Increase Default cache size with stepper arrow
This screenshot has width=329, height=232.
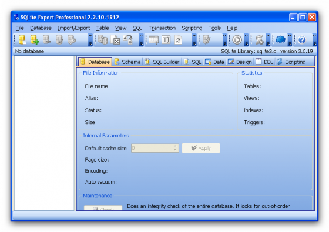(x=175, y=146)
